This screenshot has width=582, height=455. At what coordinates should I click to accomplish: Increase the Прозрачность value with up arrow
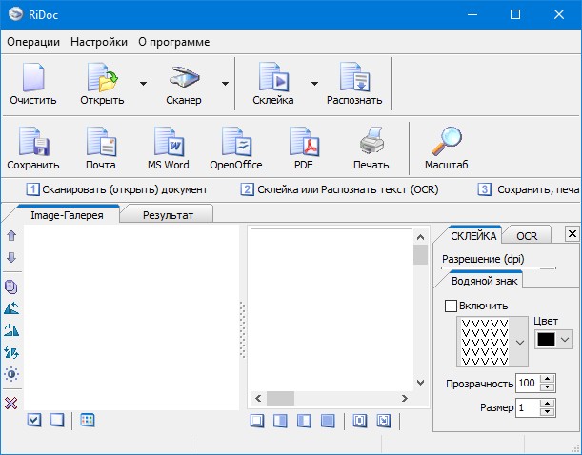(x=547, y=379)
